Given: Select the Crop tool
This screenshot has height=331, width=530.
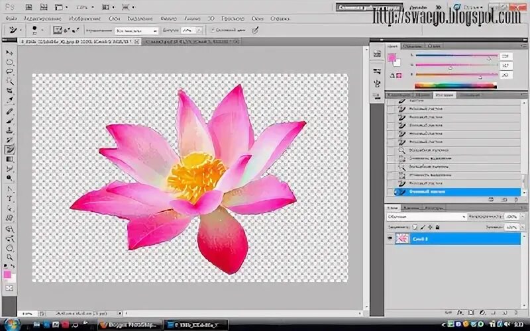Looking at the screenshot, I should [9, 91].
